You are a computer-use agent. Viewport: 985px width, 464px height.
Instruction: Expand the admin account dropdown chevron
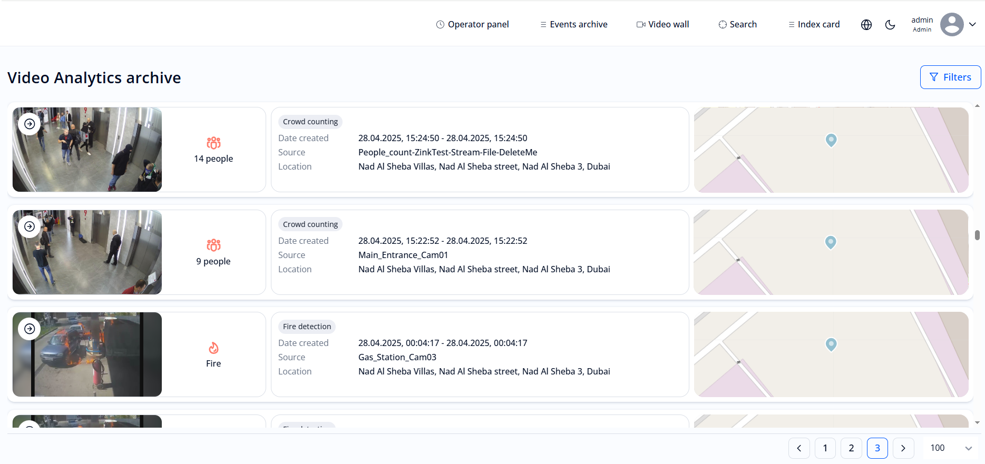coord(973,24)
